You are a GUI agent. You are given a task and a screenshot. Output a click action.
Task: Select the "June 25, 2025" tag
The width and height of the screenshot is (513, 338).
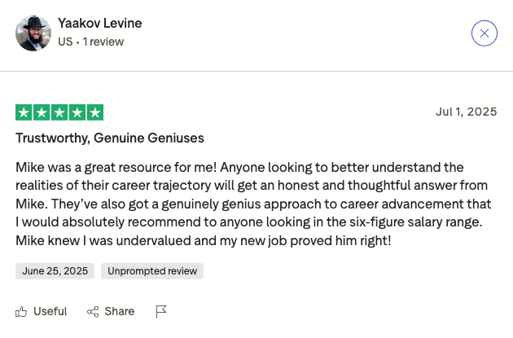tap(55, 270)
